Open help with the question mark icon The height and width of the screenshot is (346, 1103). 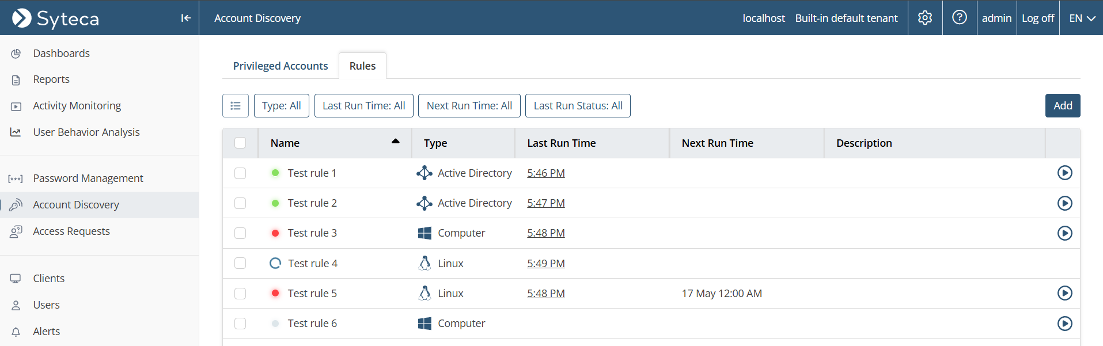[x=960, y=18]
